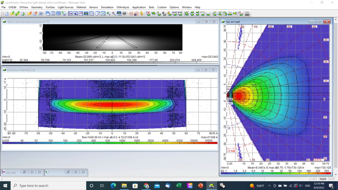Maximize the lux on road window

point(319,22)
